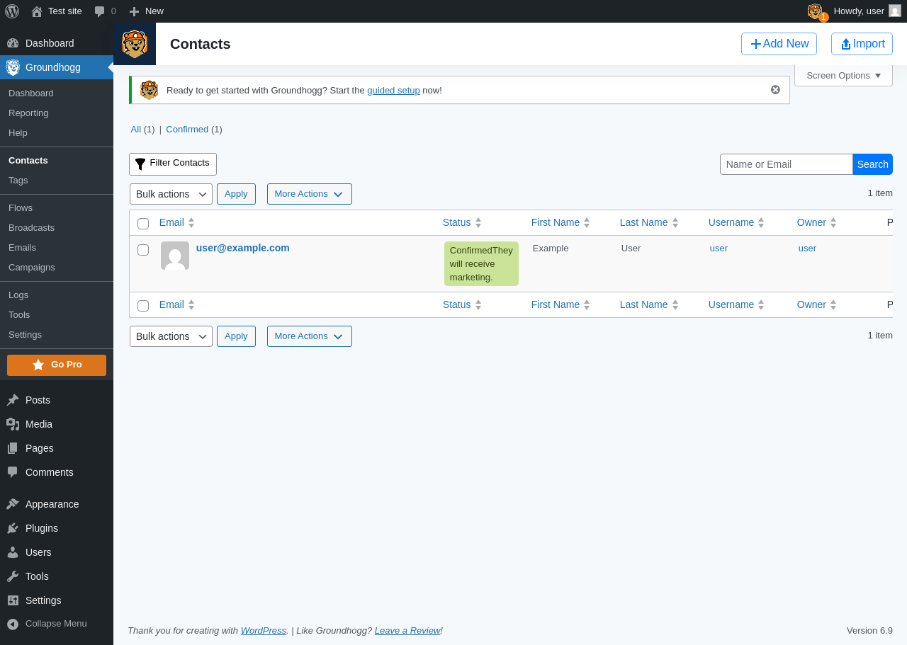Screen dimensions: 907x645
Task: Filter contacts by the Confirmed view
Action: [187, 130]
